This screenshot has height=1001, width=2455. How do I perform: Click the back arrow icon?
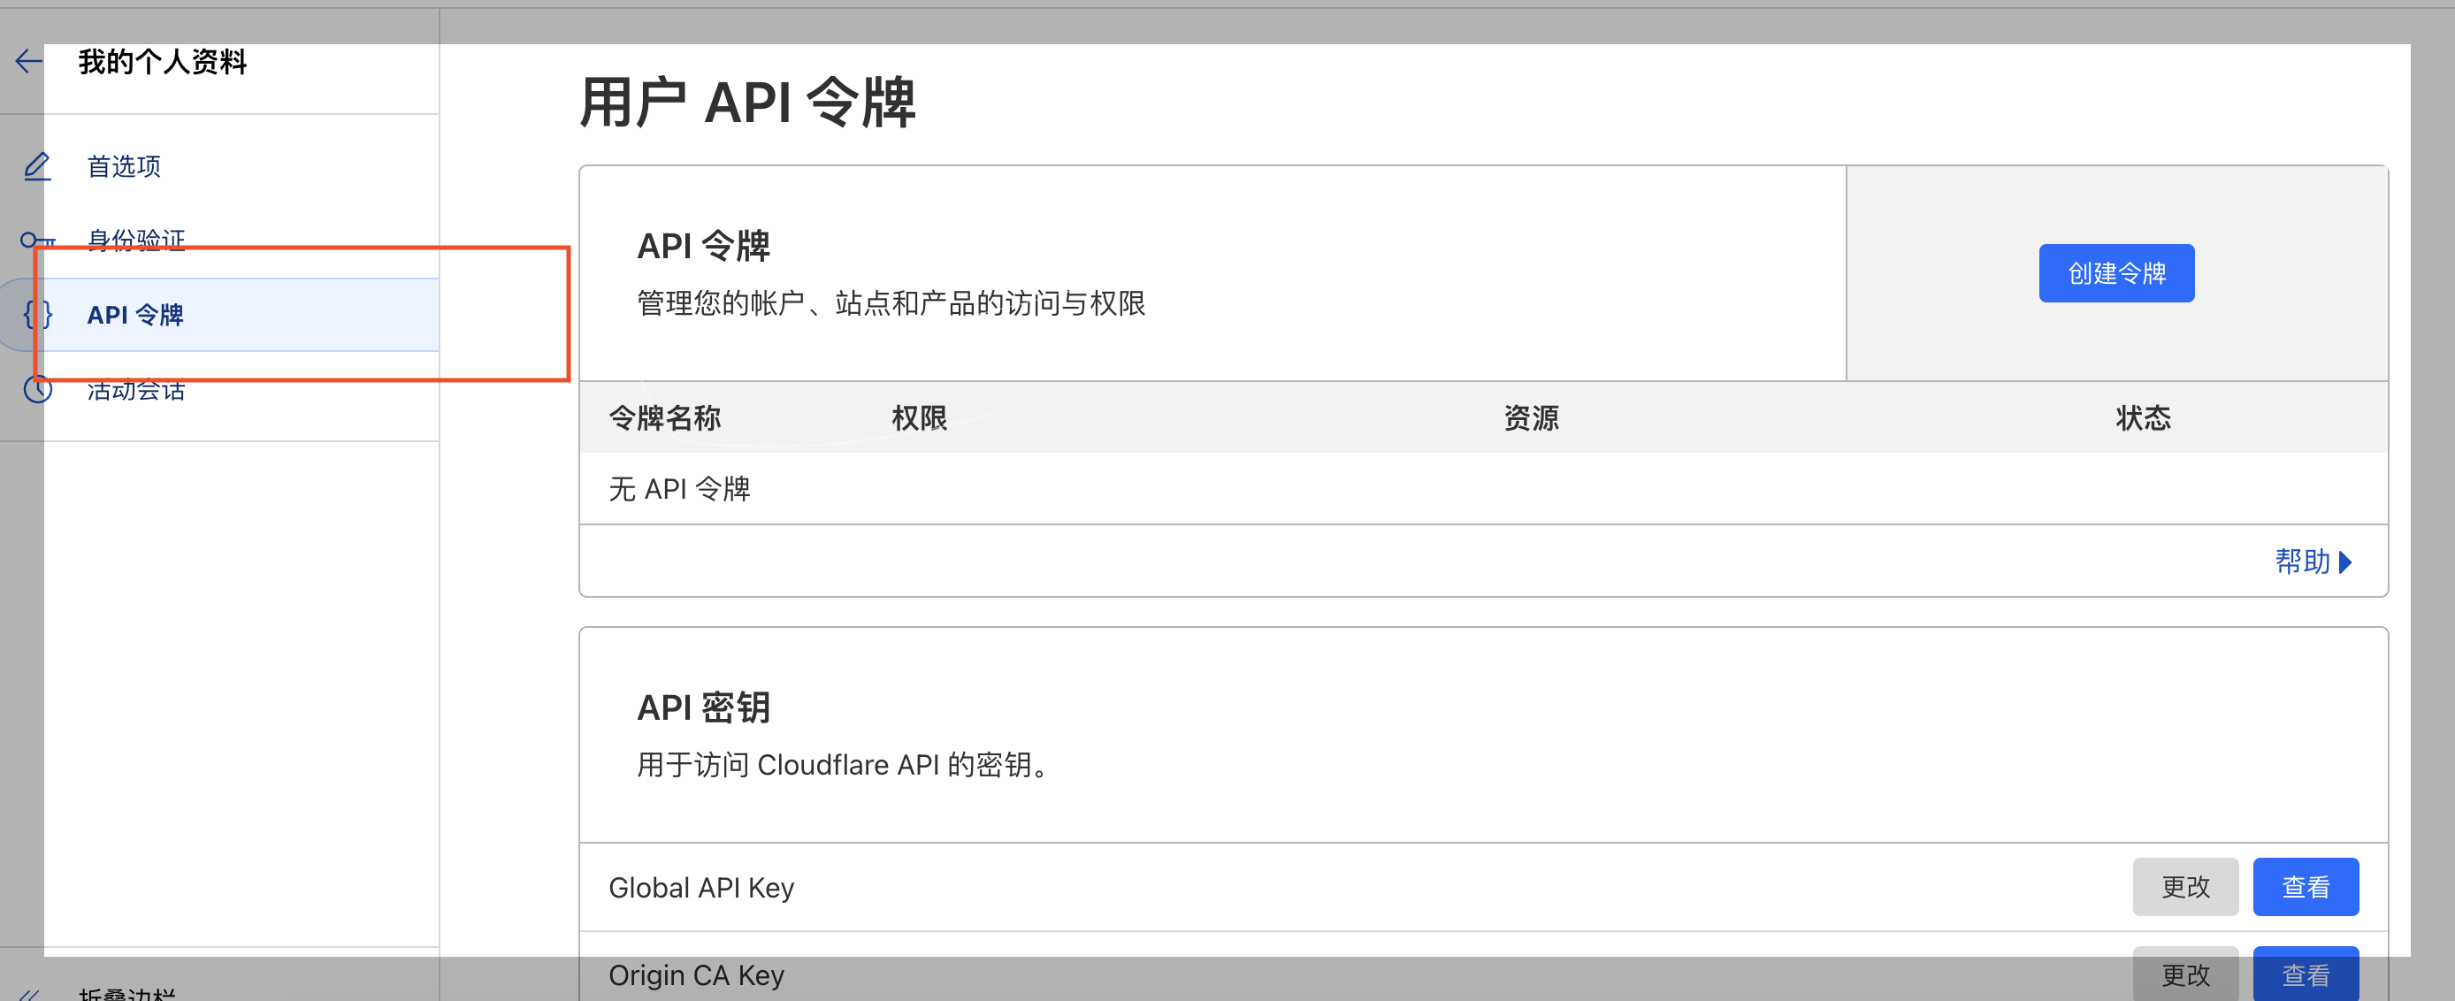[28, 62]
